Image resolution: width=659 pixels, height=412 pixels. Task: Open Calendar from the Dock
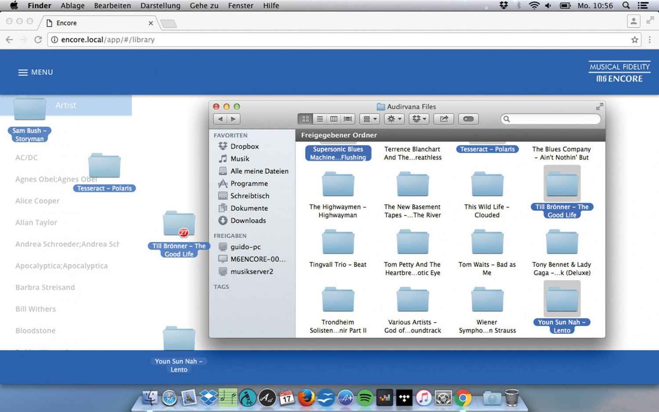287,398
